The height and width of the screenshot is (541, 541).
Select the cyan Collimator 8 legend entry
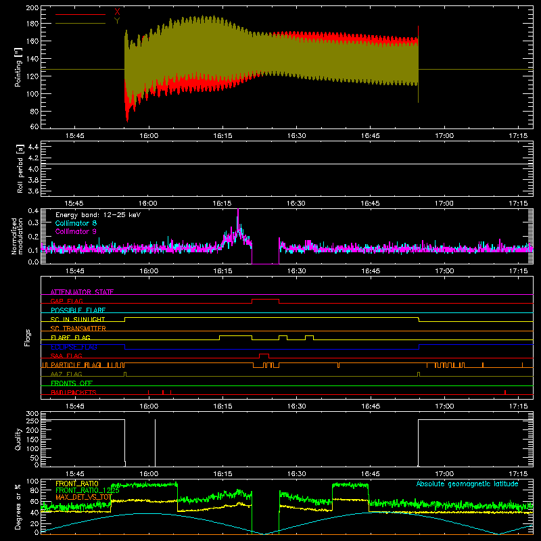pos(76,223)
